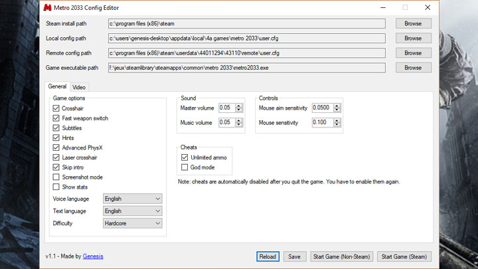Enable Show stats checkbox
478x269 pixels.
point(56,187)
